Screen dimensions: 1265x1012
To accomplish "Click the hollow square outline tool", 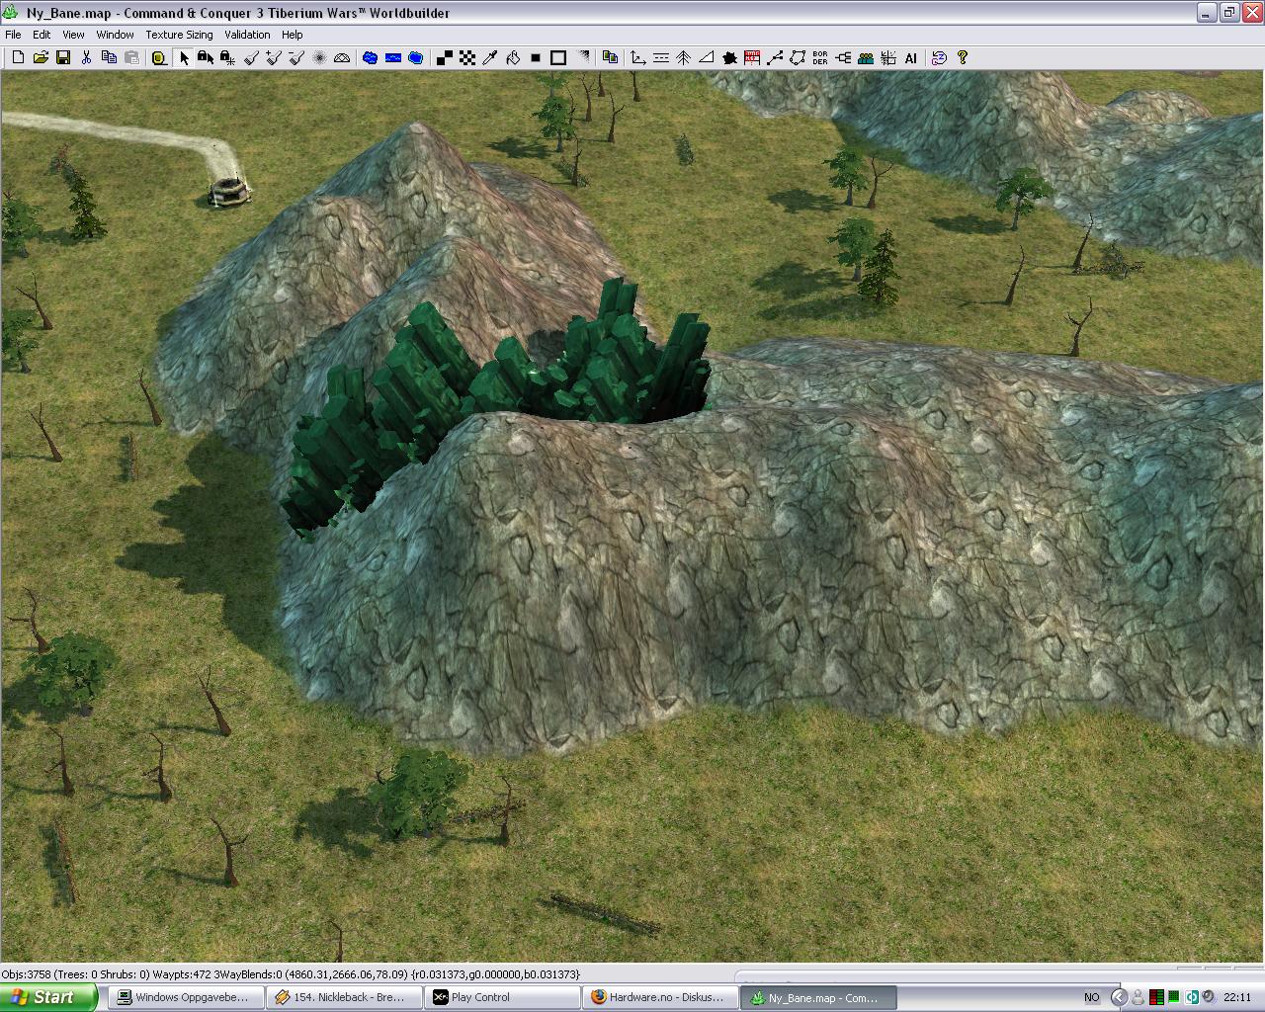I will coord(558,57).
